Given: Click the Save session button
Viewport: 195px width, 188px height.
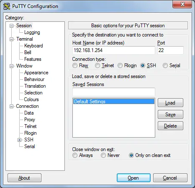Looking at the screenshot, I should click(170, 115).
